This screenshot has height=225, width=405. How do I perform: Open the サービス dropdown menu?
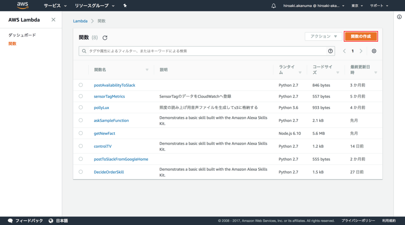55,6
